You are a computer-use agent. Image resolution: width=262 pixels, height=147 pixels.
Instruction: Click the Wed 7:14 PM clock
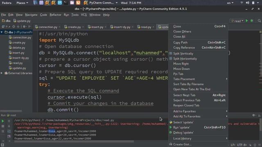coord(131,3)
